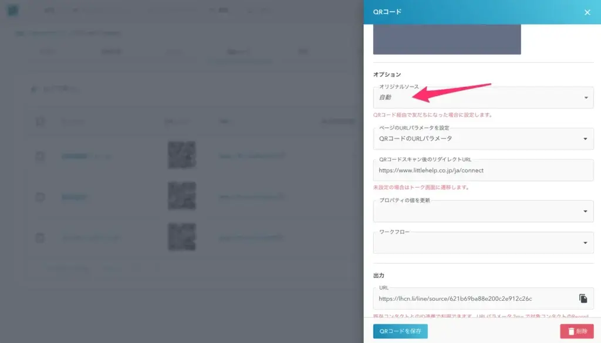The width and height of the screenshot is (601, 343).
Task: Open the first row's QR code name link
Action: tap(75, 157)
